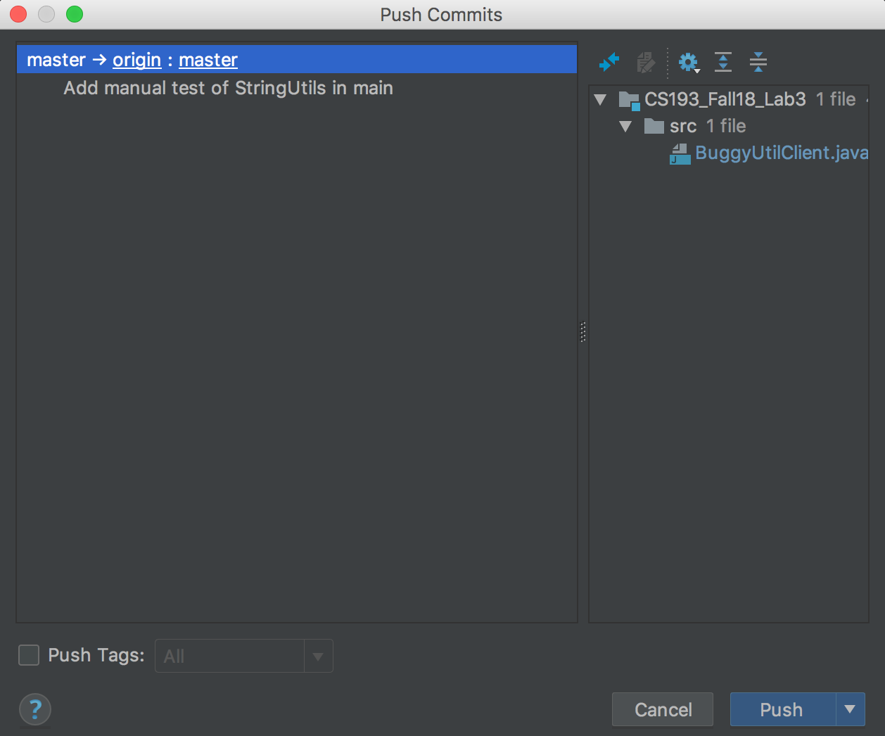
Task: Click the splitter handle between the panels
Action: pyautogui.click(x=583, y=332)
